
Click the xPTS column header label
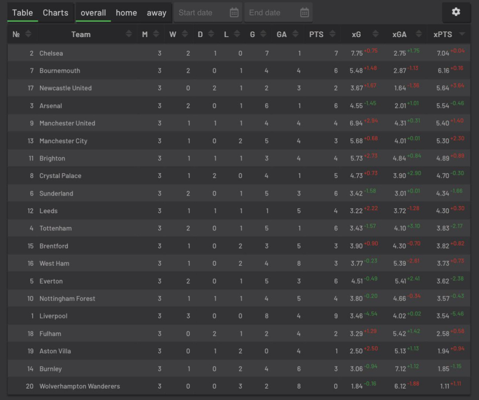point(443,34)
